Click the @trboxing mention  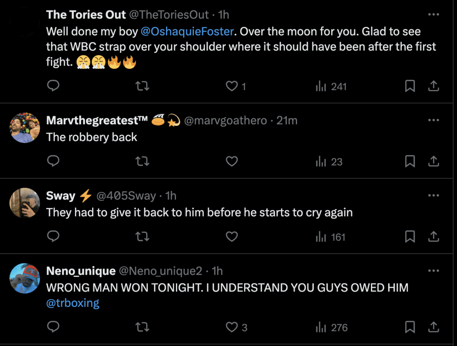pos(73,304)
